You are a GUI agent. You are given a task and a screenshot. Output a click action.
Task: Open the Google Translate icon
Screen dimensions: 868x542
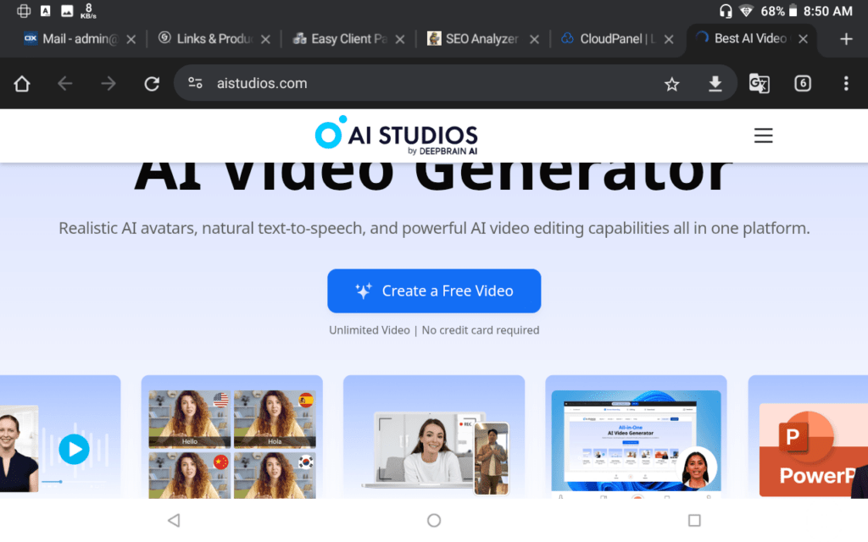tap(759, 84)
